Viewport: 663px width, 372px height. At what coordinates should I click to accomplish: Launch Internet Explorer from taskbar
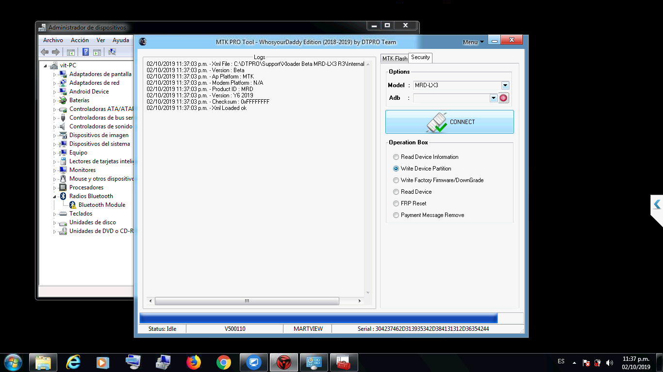click(73, 362)
